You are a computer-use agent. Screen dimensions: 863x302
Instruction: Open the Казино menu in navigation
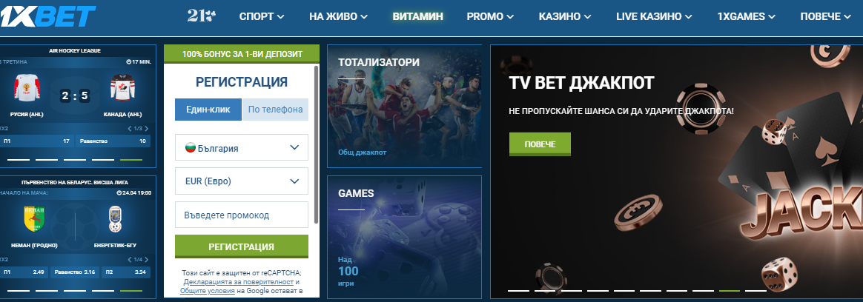click(565, 16)
